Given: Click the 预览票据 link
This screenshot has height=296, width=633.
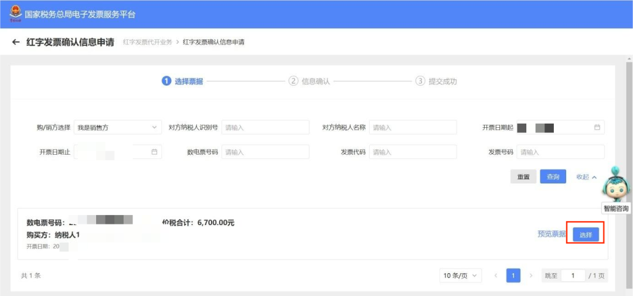Looking at the screenshot, I should (x=552, y=234).
